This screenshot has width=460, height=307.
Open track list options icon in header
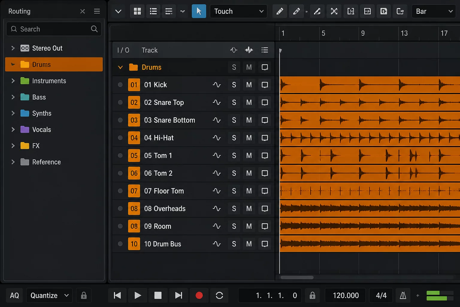265,50
